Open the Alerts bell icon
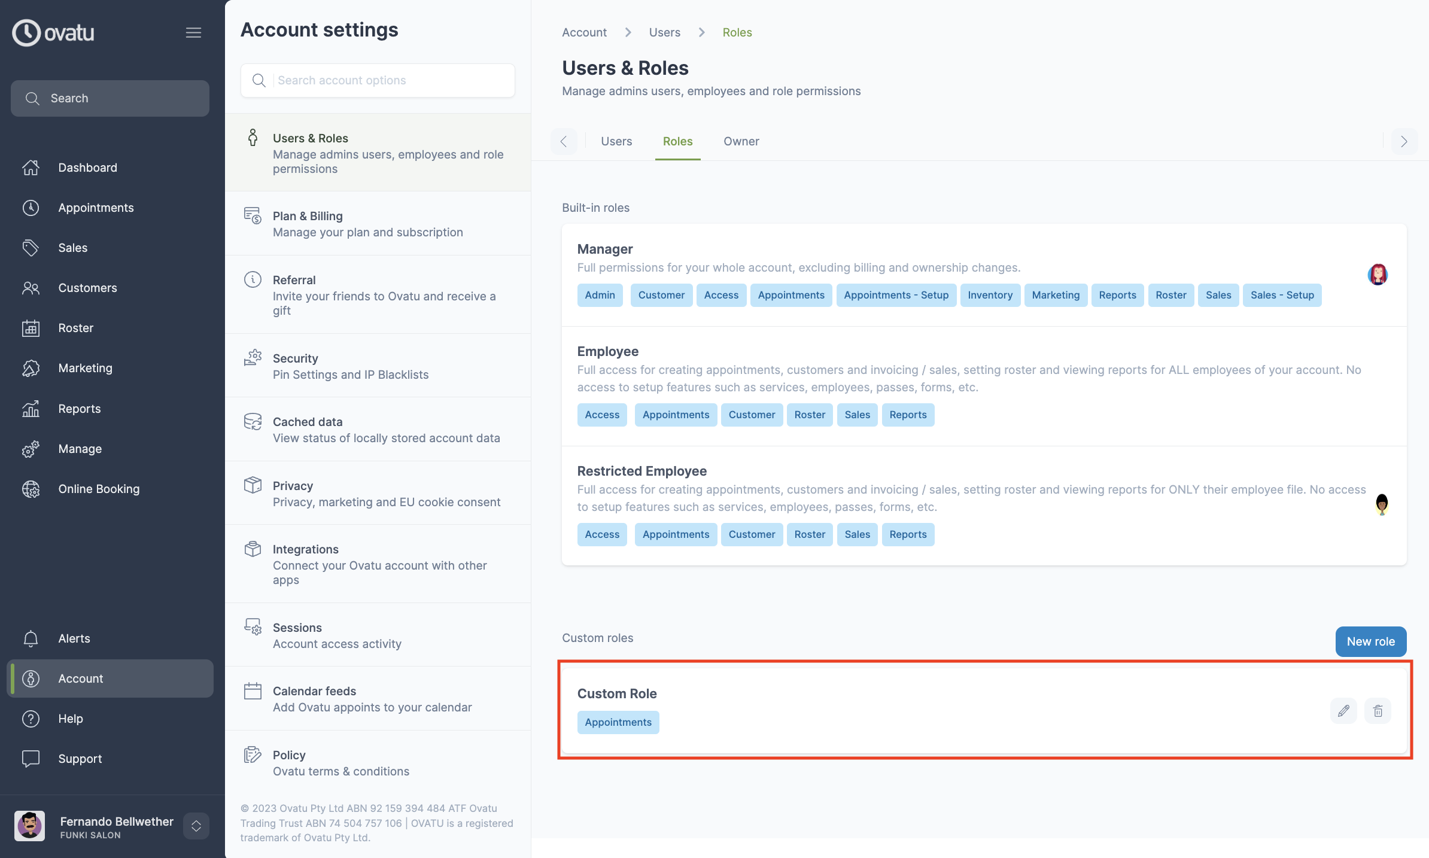 (31, 638)
